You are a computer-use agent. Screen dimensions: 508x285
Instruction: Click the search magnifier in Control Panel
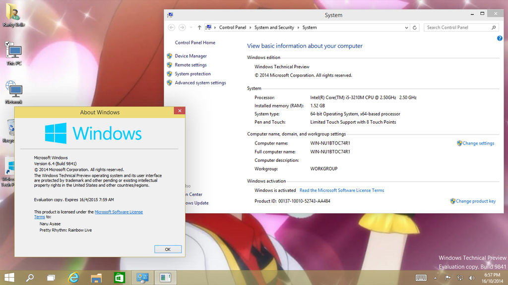494,28
